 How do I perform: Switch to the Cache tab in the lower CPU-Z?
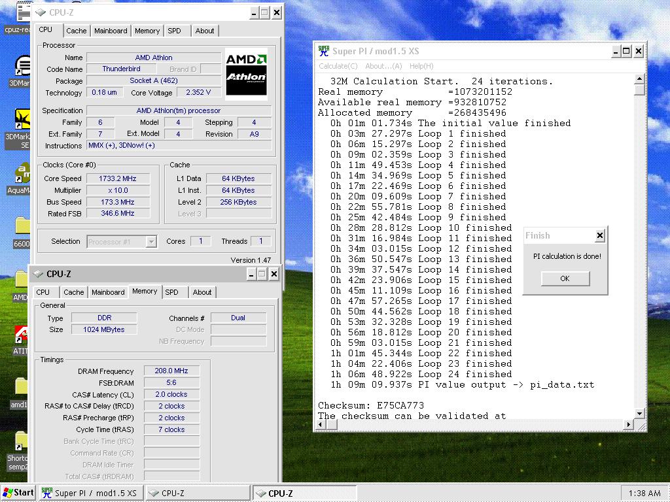point(73,292)
